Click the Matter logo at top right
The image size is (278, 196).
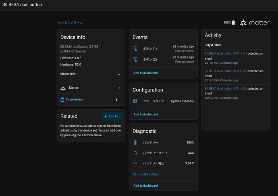point(255,23)
